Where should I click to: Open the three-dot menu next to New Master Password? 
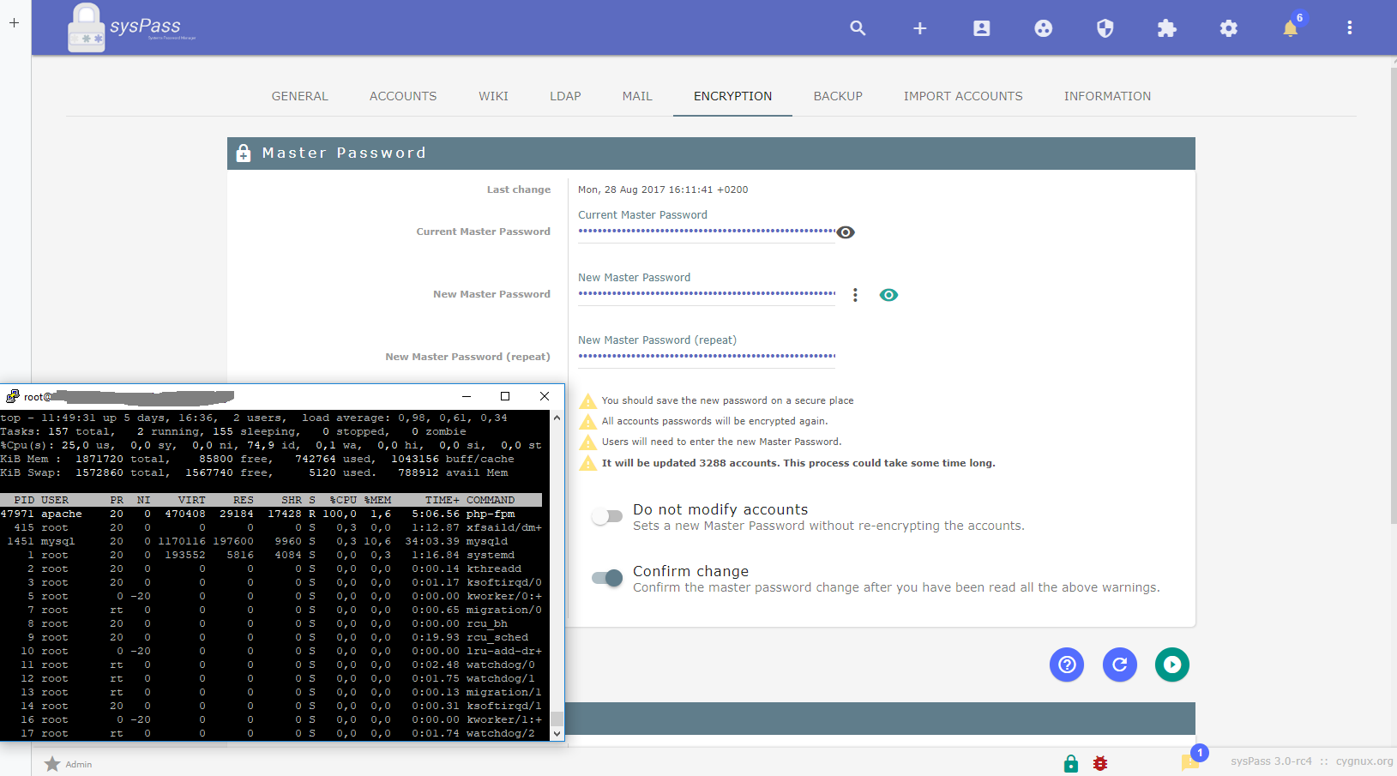(855, 294)
